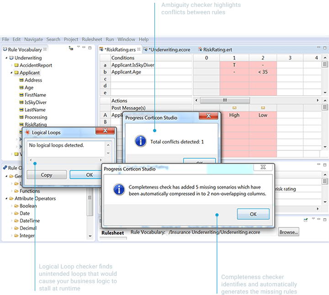329x295 pixels.
Task: Click the Decimal folder icon
Action: (16, 228)
